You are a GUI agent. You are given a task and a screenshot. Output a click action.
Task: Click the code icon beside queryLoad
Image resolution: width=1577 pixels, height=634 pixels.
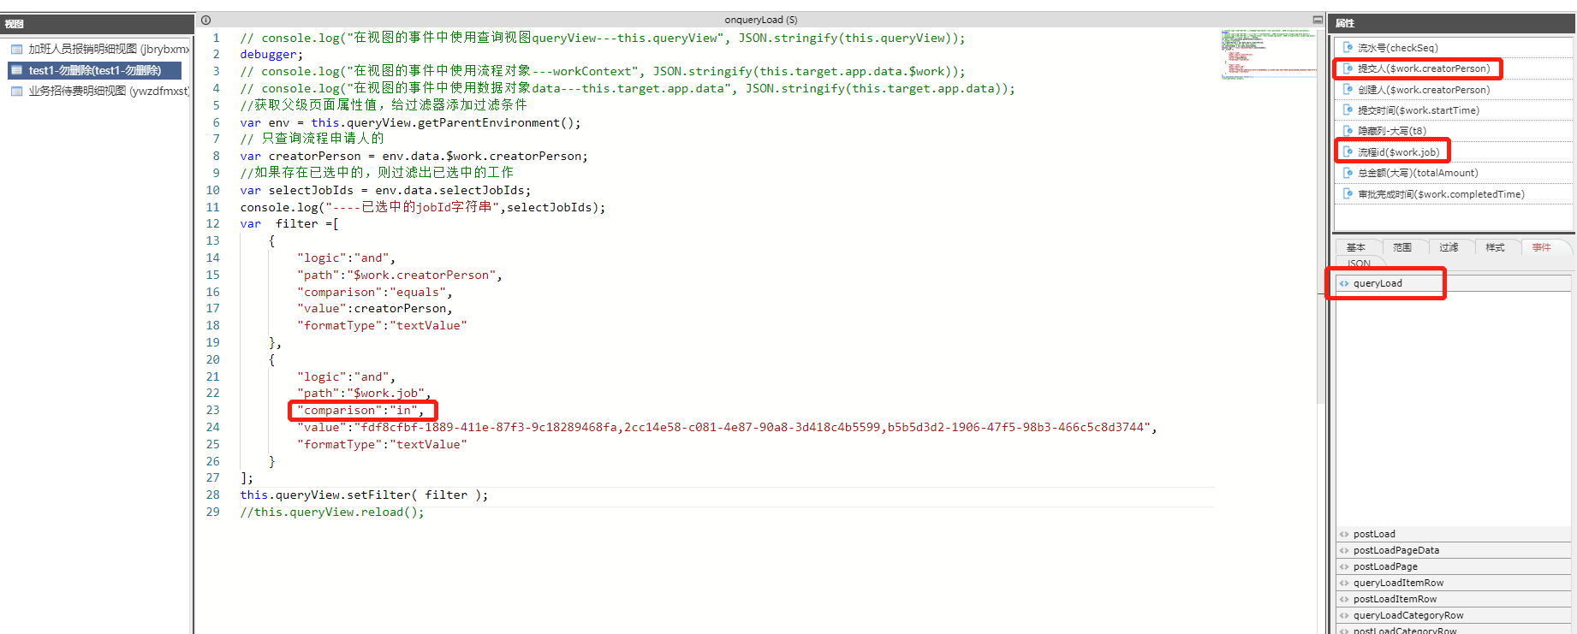coord(1344,284)
